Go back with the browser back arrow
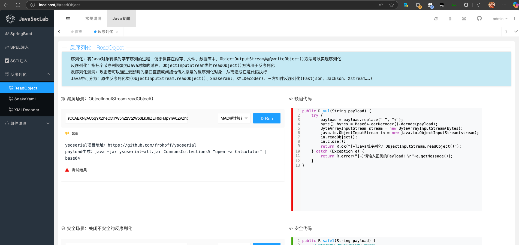519x245 pixels. [6, 5]
